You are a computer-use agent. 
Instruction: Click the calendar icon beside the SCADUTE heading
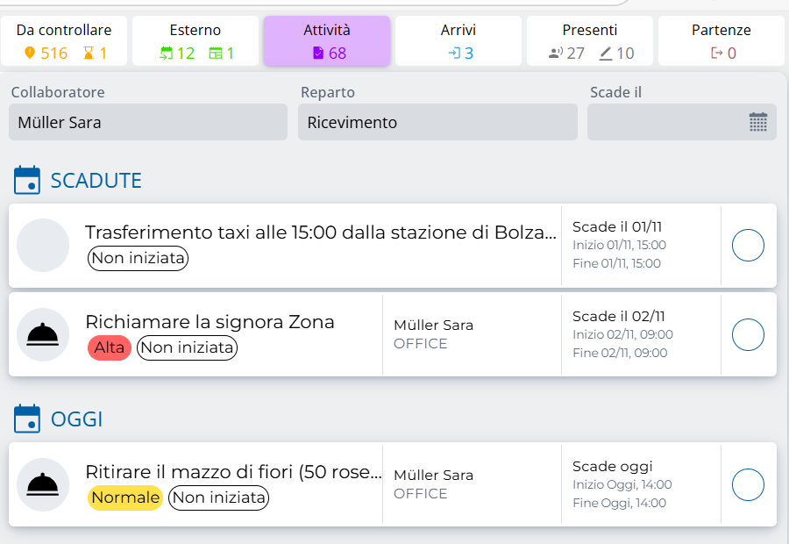[x=27, y=181]
